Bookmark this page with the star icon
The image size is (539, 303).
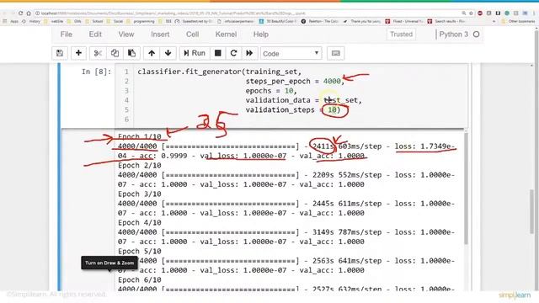(x=472, y=13)
